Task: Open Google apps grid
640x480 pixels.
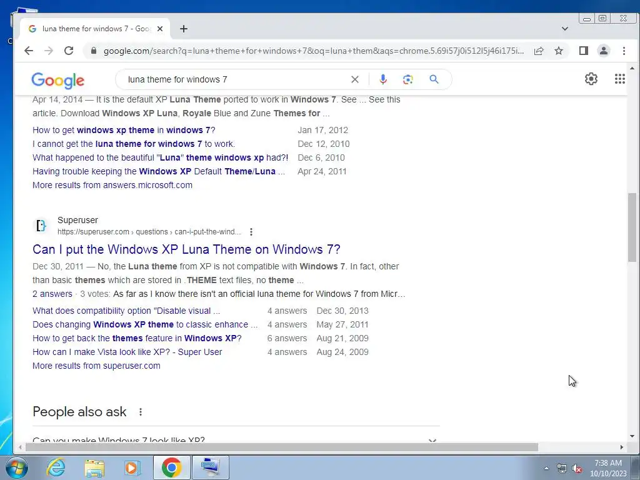Action: coord(620,79)
